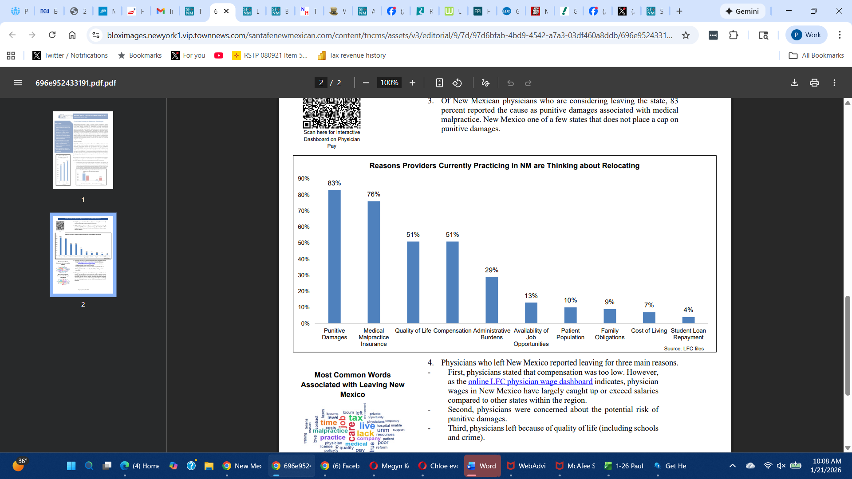This screenshot has height=479, width=852.
Task: Open the Tax revenue history bookmark
Action: click(x=351, y=55)
